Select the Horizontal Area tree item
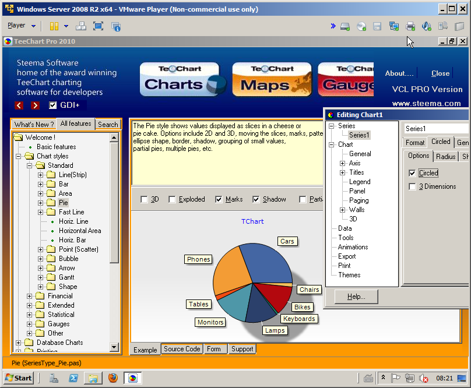Screen dimensions: 471x388 click(80, 231)
